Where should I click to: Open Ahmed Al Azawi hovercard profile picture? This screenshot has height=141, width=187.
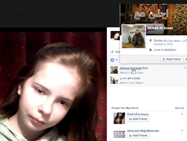point(134,36)
